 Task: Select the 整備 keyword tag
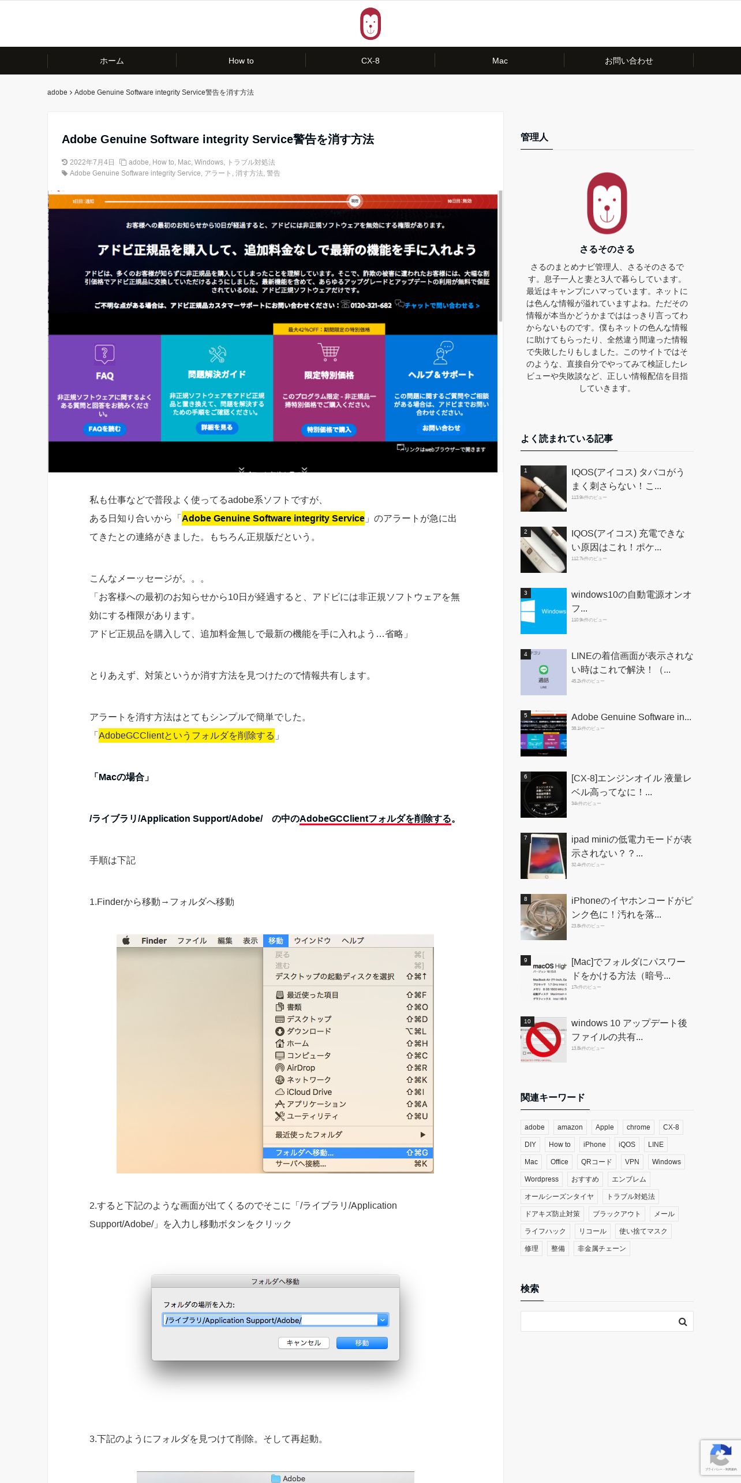tap(558, 1249)
